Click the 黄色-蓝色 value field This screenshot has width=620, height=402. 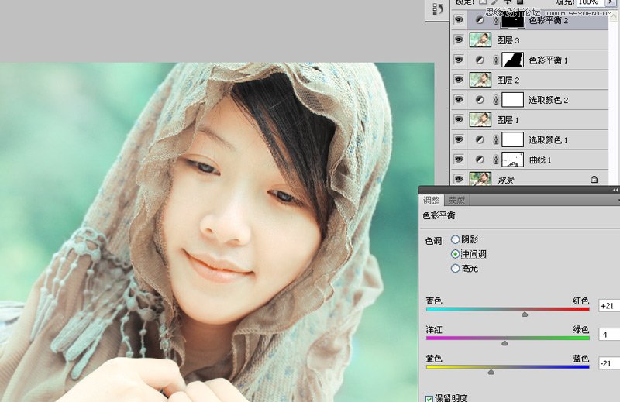[608, 362]
